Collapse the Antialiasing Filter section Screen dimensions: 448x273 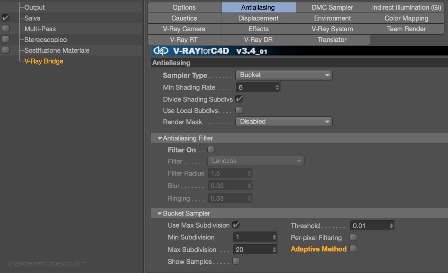160,138
